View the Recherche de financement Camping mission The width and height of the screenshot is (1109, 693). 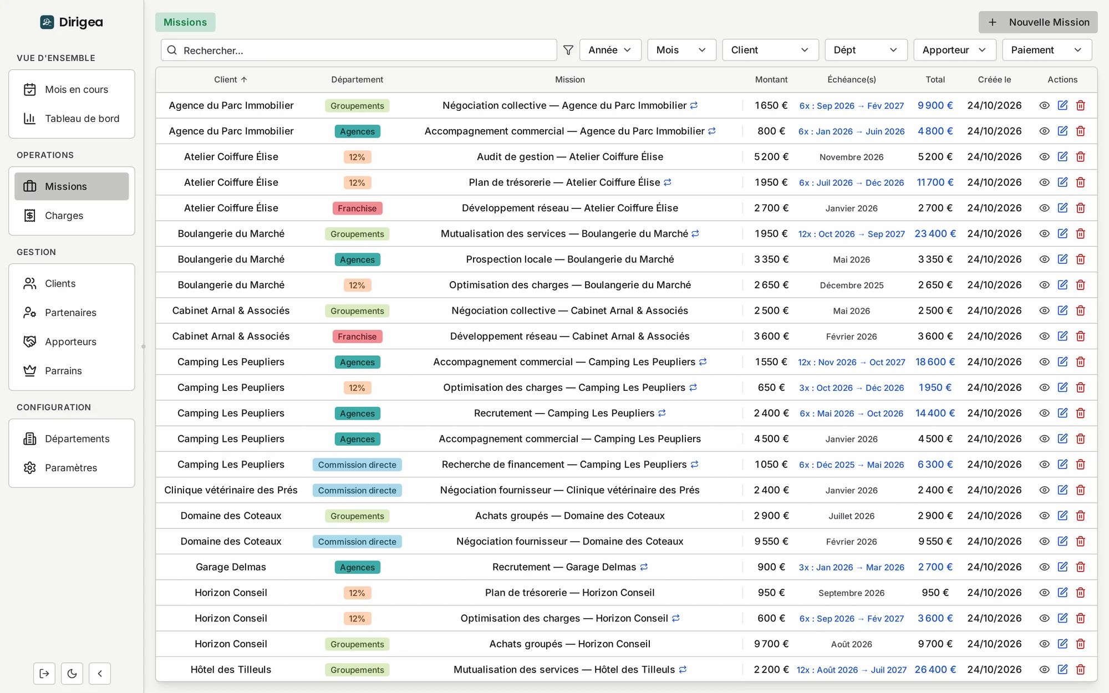(1044, 464)
